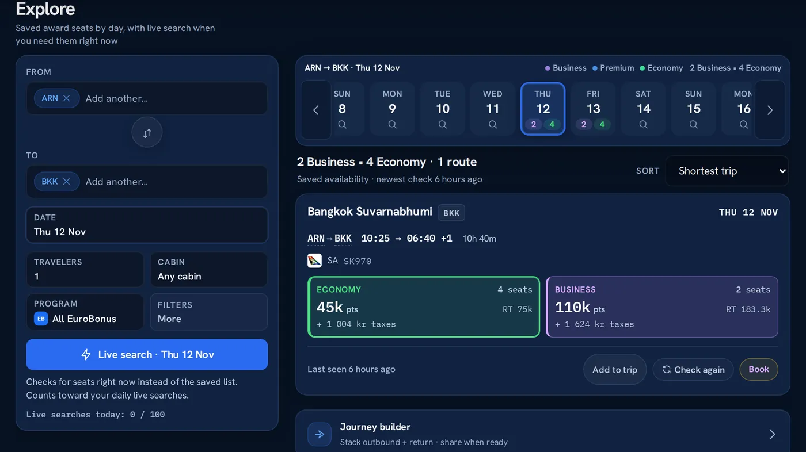Viewport: 806px width, 452px height.
Task: Select Thursday 12 in date strip
Action: (x=543, y=109)
